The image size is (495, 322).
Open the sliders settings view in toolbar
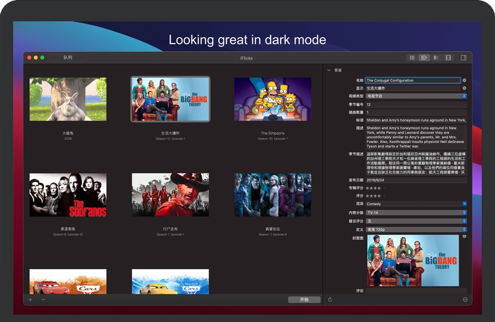(x=412, y=58)
